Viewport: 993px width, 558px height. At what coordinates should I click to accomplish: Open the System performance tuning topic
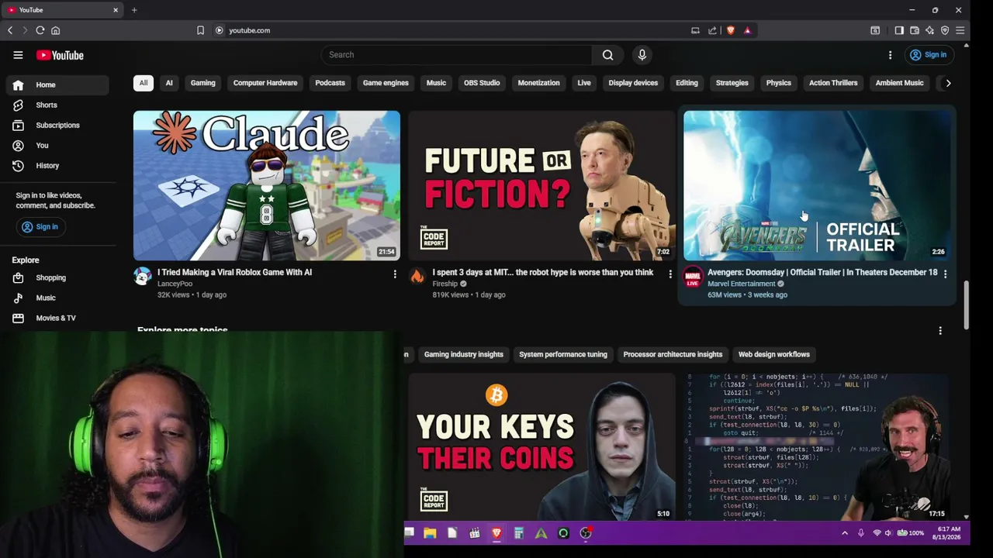(x=563, y=355)
